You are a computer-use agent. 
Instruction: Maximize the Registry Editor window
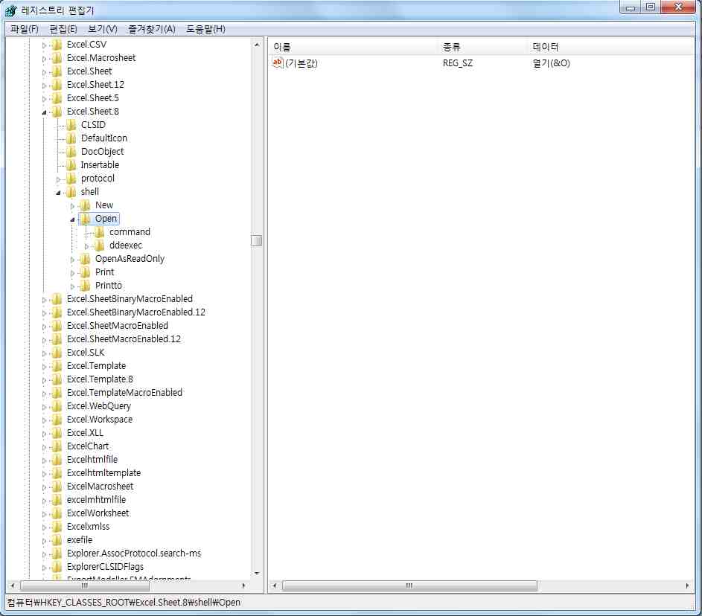coord(651,7)
